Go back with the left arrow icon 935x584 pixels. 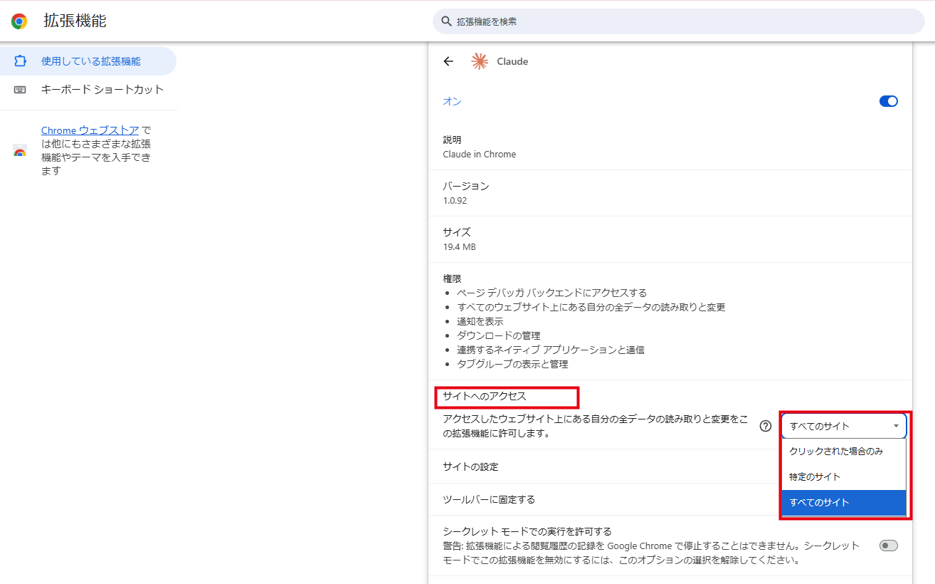448,61
